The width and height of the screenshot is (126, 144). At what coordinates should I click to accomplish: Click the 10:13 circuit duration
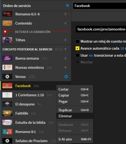point(59,49)
